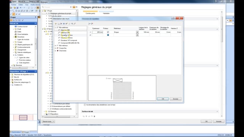Image resolution: width=244 pixels, height=137 pixels.
Task: Click copy icon in Description des murs toolbar
Action: [58, 24]
